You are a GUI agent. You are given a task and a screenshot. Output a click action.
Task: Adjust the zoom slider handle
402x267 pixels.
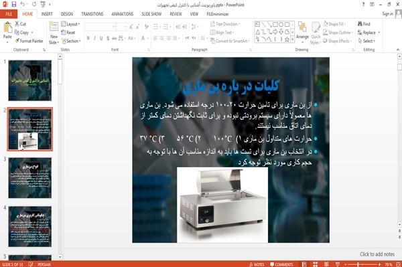[358, 264]
